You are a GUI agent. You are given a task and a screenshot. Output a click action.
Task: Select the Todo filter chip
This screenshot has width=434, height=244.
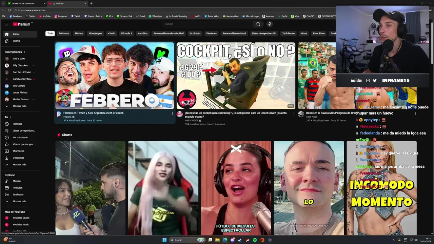pyautogui.click(x=50, y=34)
